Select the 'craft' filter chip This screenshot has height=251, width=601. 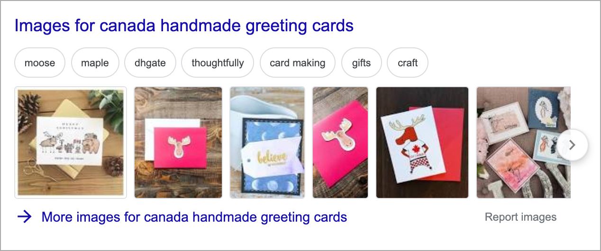[x=408, y=63]
